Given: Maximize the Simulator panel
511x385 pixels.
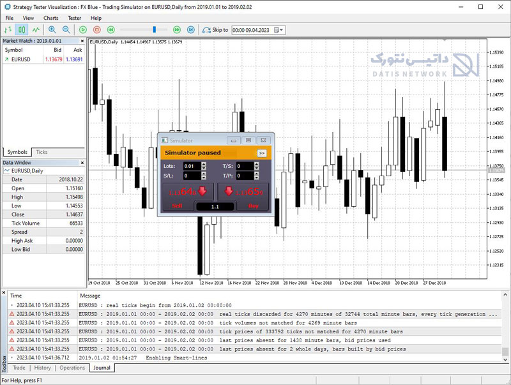Looking at the screenshot, I should click(248, 140).
